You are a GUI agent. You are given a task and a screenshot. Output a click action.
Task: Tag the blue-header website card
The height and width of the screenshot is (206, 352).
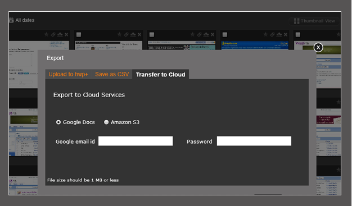(x=272, y=34)
